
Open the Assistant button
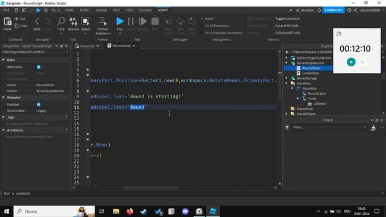[x=305, y=10]
